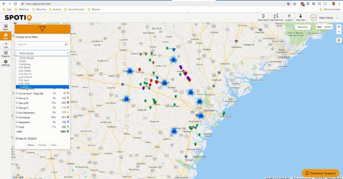Click the Savannah 744 cluster marker
343x179 pixels.
pos(200,116)
